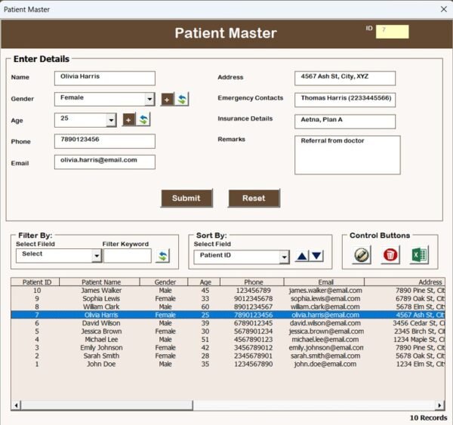Refresh the filter results
453x425 pixels.
tap(162, 256)
